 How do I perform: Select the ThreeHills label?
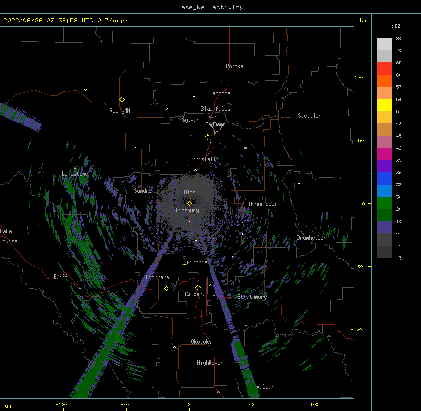click(x=262, y=204)
